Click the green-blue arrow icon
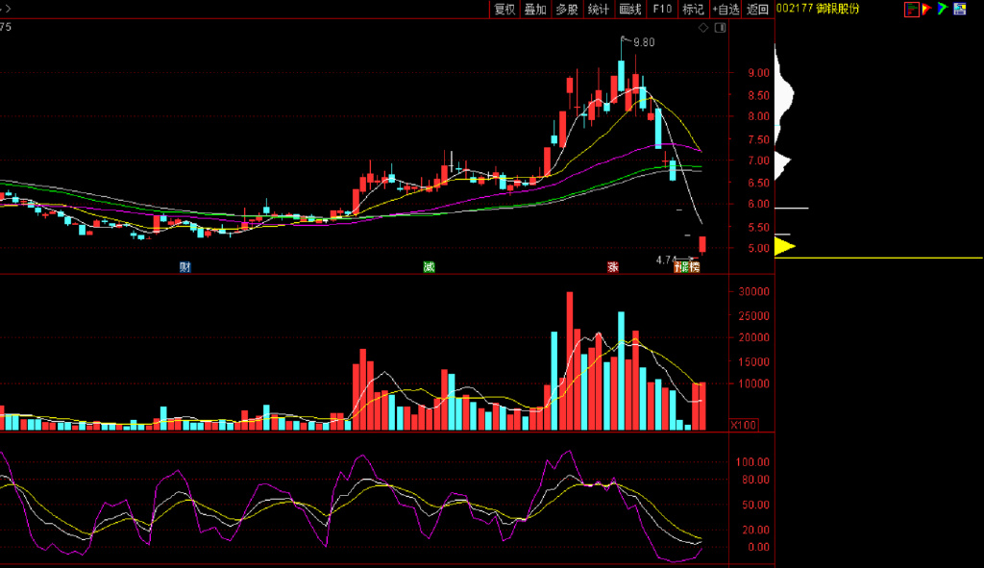Image resolution: width=984 pixels, height=568 pixels. click(x=943, y=9)
